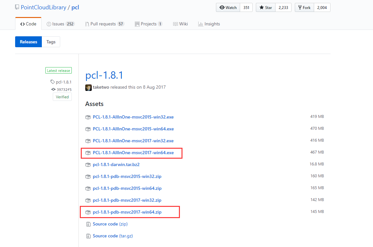Download PCL-1.8.1-AllInOne-msvc2017-win64.exe

[x=133, y=153]
